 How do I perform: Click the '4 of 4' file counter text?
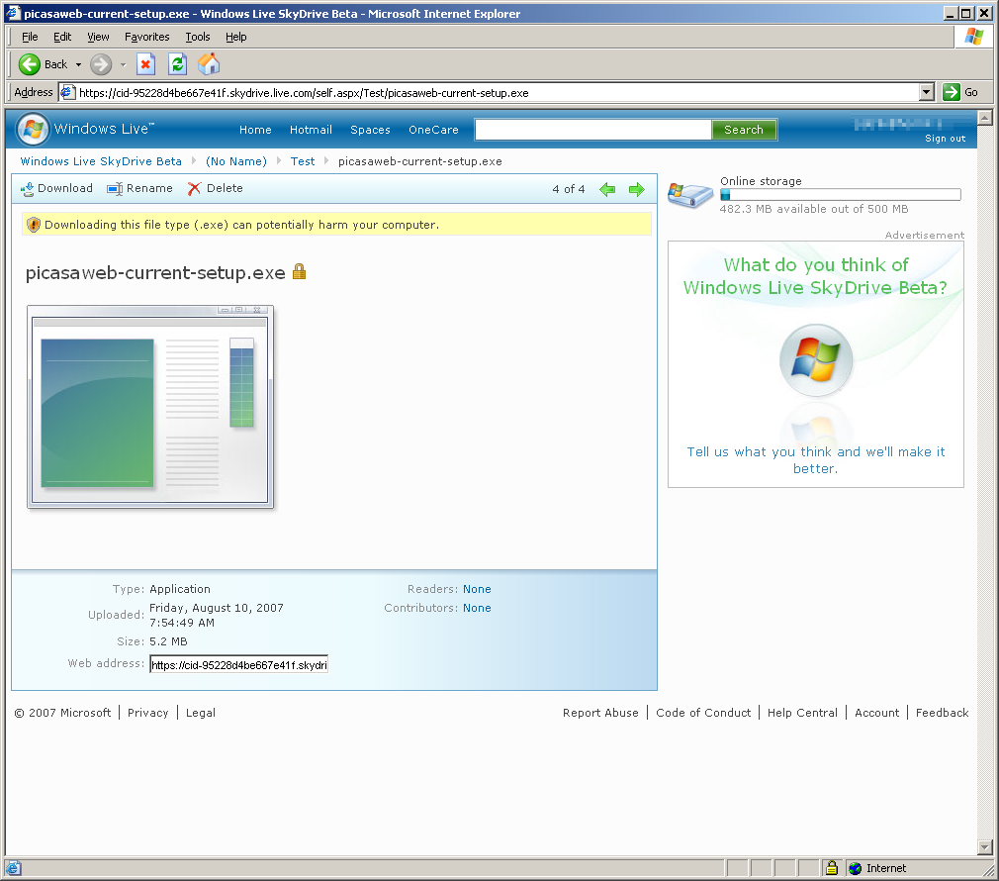569,189
